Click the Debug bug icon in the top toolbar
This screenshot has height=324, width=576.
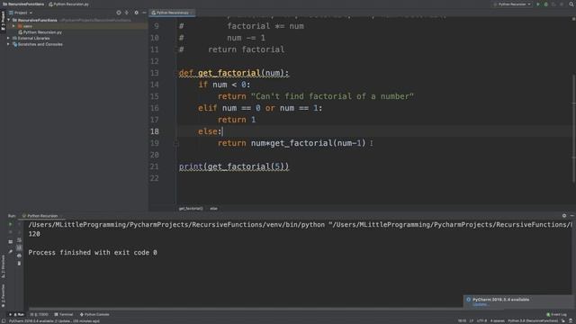tap(546, 4)
